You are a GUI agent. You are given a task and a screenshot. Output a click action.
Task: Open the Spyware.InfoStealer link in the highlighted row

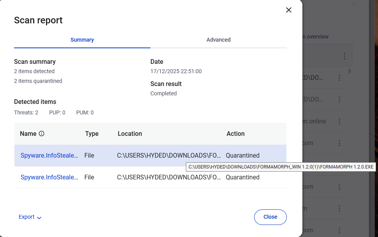pos(49,155)
